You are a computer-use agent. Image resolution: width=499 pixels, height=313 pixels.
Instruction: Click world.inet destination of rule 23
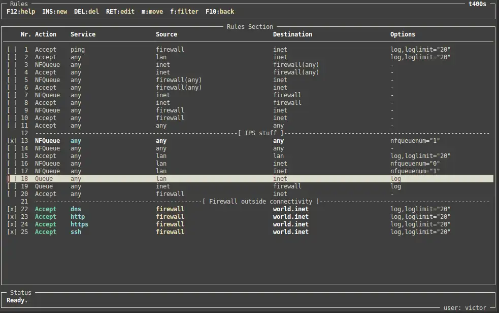click(x=290, y=217)
